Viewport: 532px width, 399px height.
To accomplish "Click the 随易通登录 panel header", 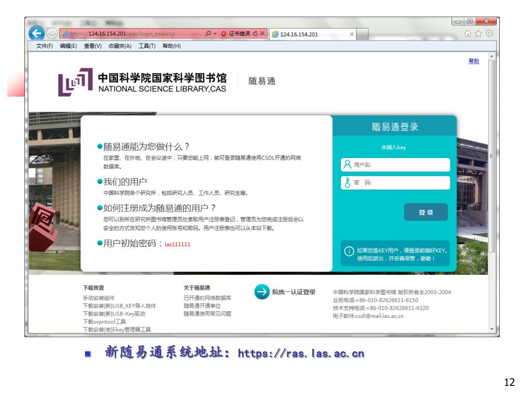I will (395, 126).
